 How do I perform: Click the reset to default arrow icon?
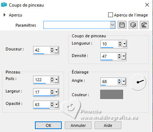click(x=144, y=25)
